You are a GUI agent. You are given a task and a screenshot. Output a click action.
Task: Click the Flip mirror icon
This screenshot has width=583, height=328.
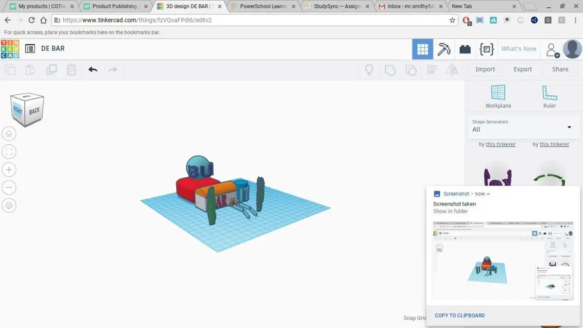pos(452,69)
